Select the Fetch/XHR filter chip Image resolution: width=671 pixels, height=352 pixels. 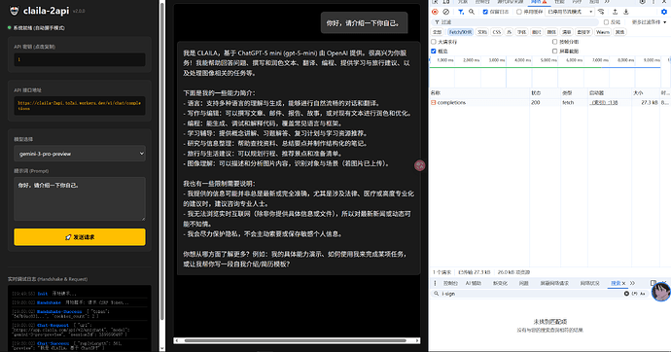[x=460, y=32]
